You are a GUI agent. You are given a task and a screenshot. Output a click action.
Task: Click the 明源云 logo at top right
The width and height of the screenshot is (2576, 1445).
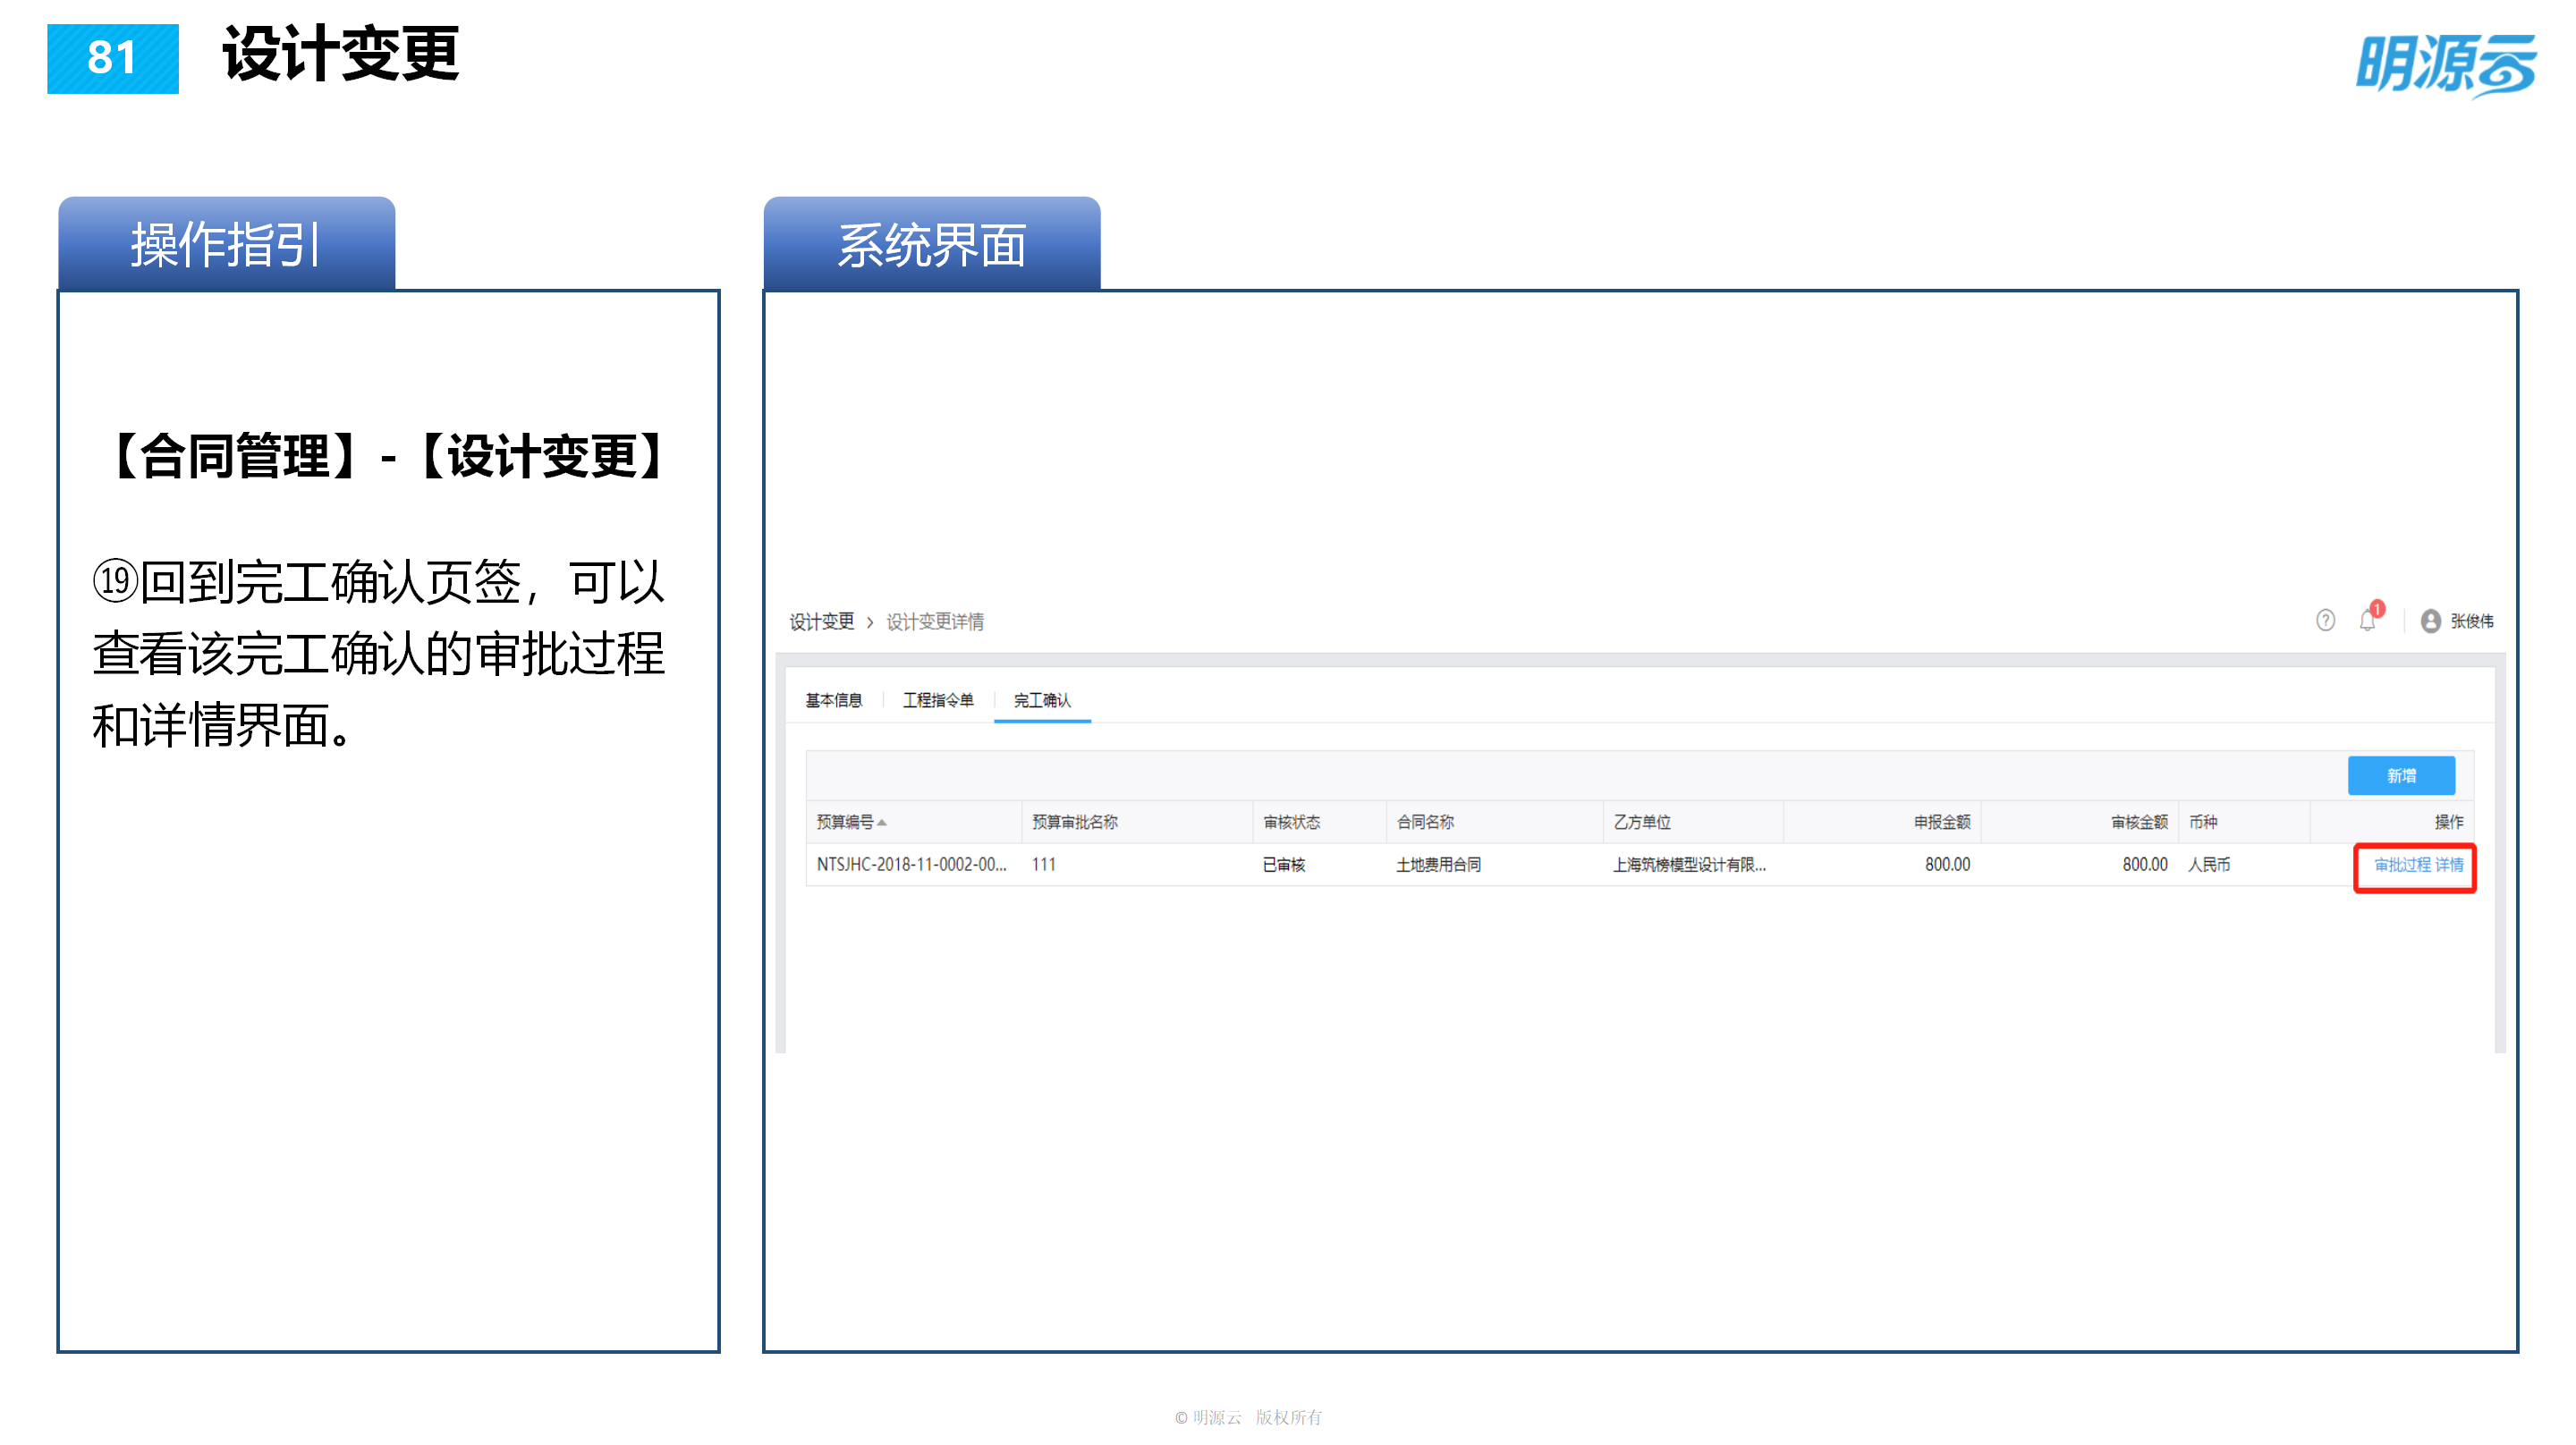2452,63
